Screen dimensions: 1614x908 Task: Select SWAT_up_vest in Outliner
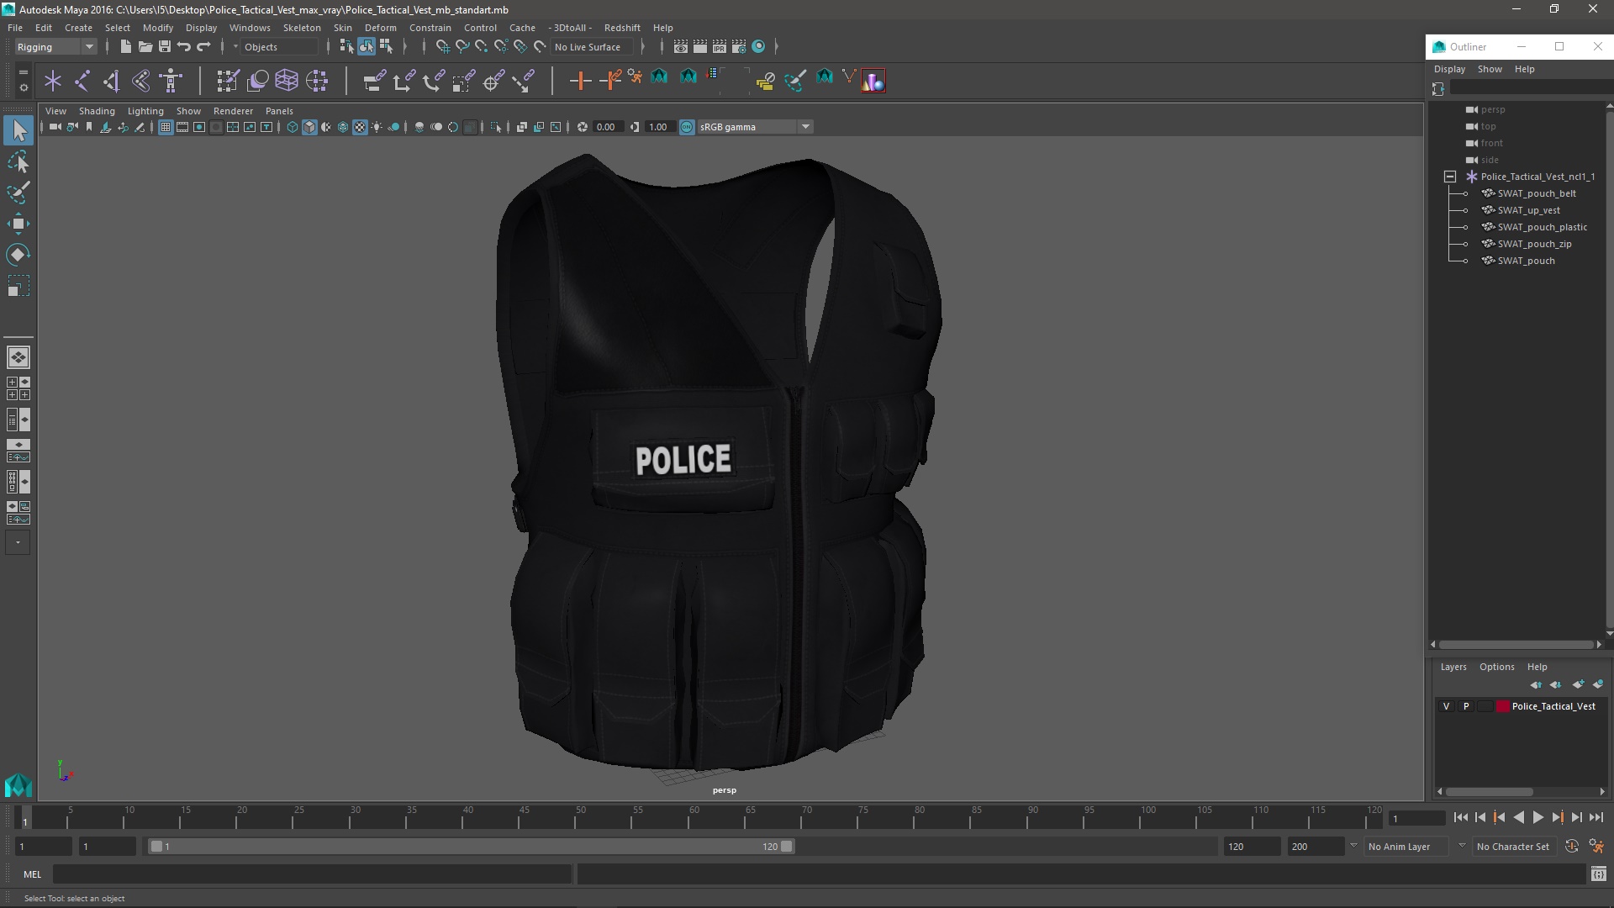1528,210
